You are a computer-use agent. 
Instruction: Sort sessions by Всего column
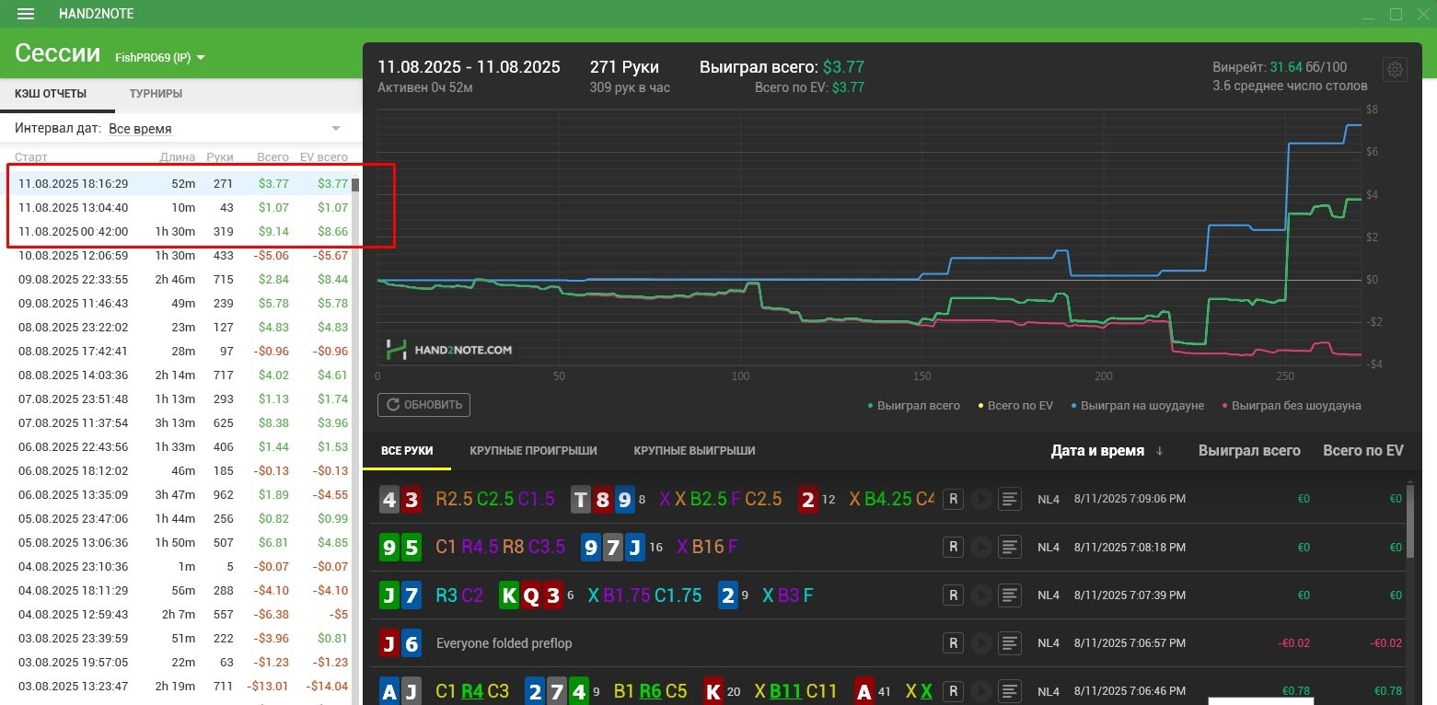click(273, 157)
